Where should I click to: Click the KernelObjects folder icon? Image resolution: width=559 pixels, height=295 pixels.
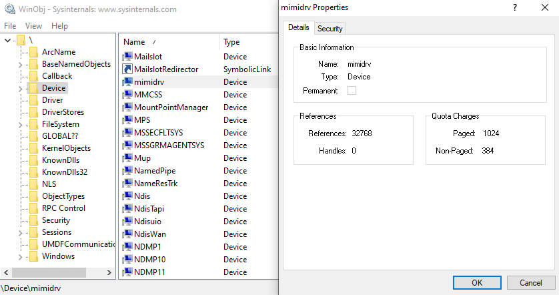coord(34,148)
